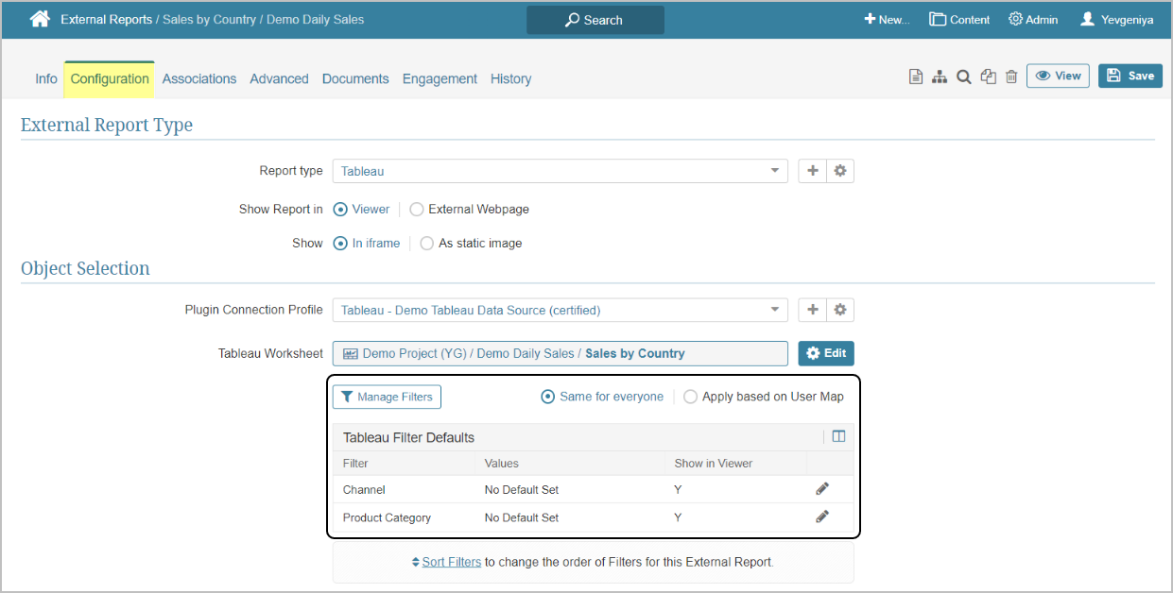Screen dimensions: 1173x593
Task: Click the magnifier icon beside the hierarchy icon
Action: pos(963,77)
